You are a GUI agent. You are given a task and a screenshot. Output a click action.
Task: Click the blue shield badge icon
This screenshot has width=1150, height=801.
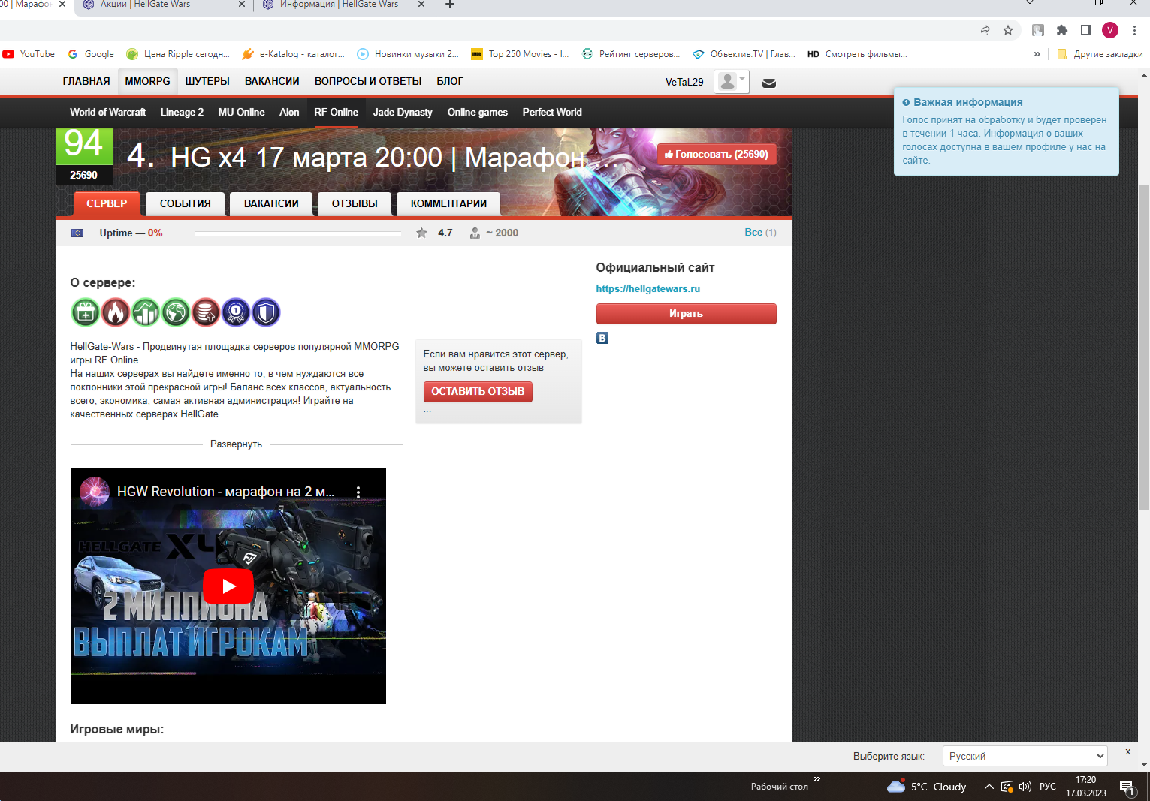coord(266,312)
